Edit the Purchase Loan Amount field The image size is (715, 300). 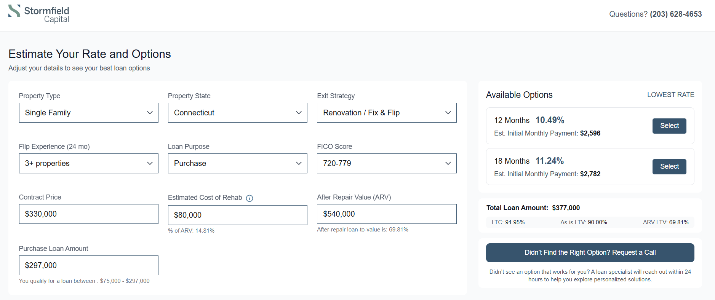pos(88,265)
